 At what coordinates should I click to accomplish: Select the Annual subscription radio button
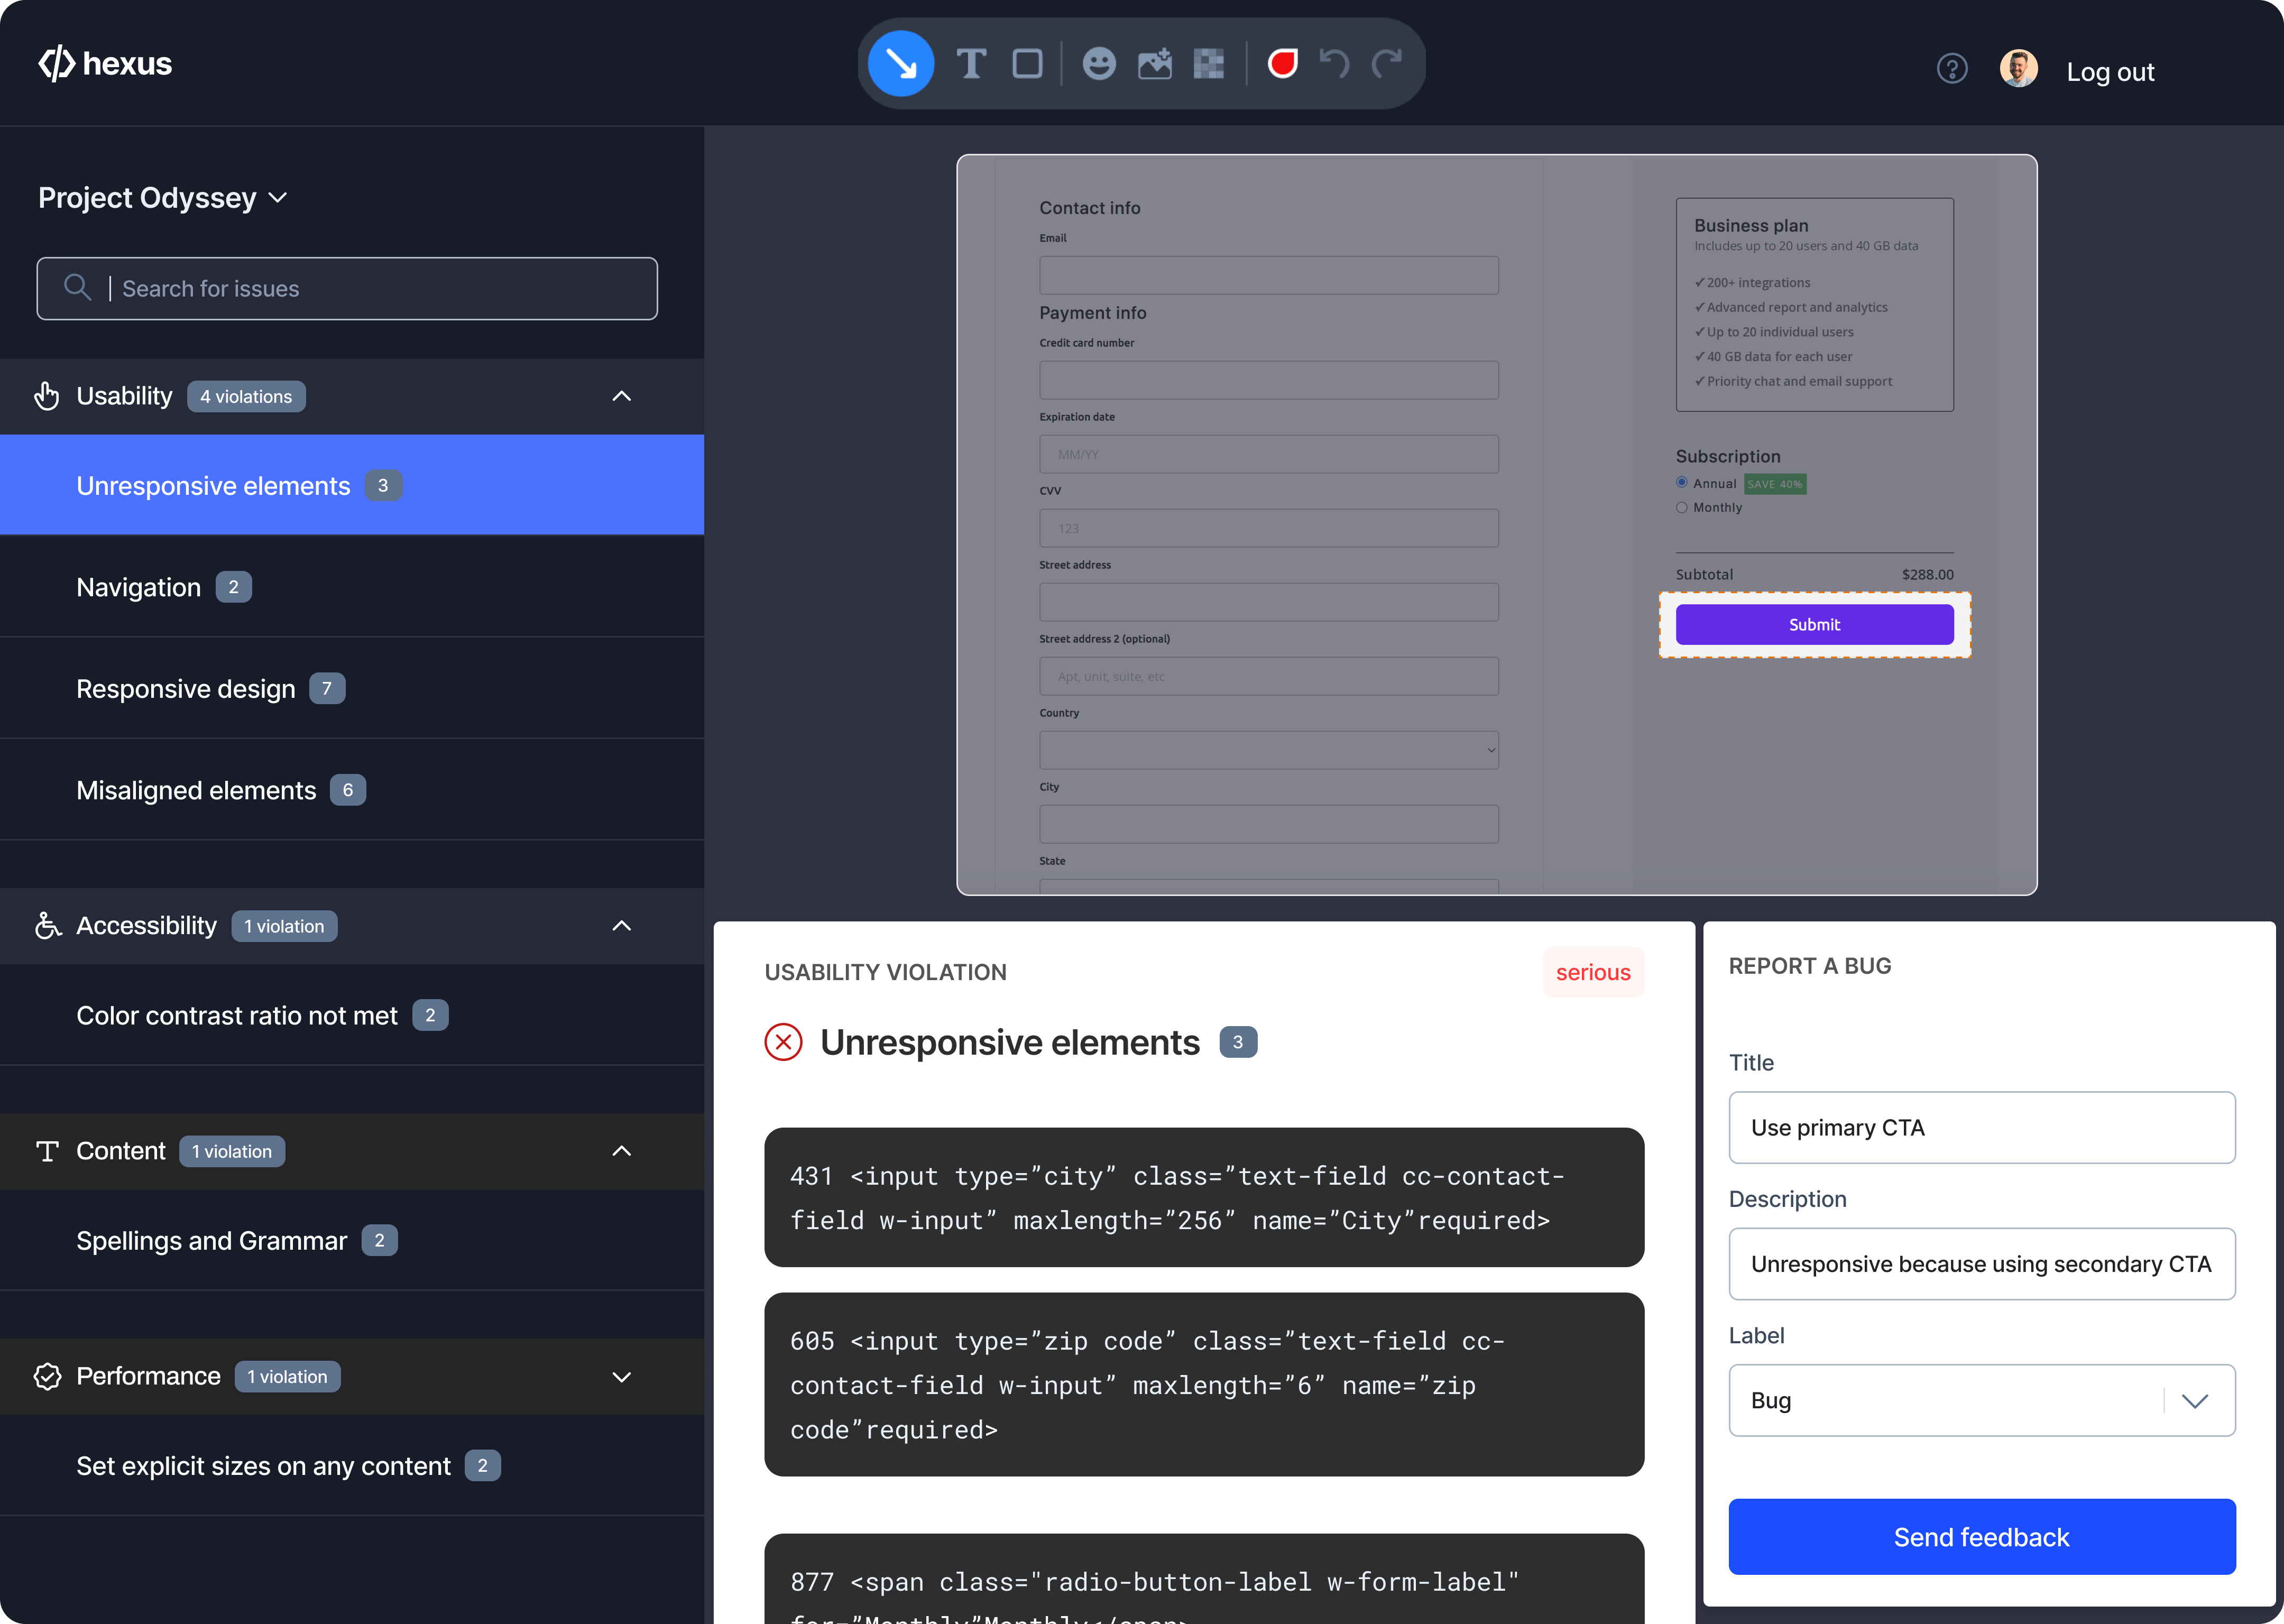[1681, 482]
